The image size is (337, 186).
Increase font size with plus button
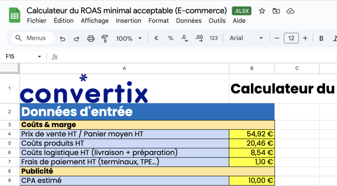tap(305, 38)
